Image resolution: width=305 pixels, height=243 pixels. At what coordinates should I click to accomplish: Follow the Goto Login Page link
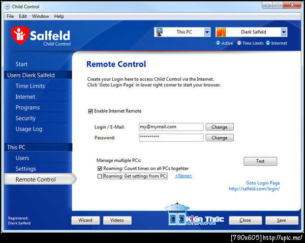tap(263, 183)
